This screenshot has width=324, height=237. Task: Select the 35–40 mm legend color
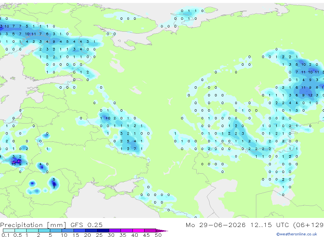(126, 231)
